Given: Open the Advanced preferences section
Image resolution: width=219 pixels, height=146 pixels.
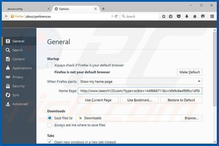Looking at the screenshot, I should pos(20,104).
